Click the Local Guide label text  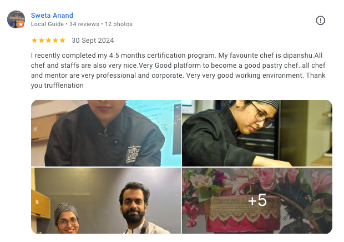(x=47, y=24)
